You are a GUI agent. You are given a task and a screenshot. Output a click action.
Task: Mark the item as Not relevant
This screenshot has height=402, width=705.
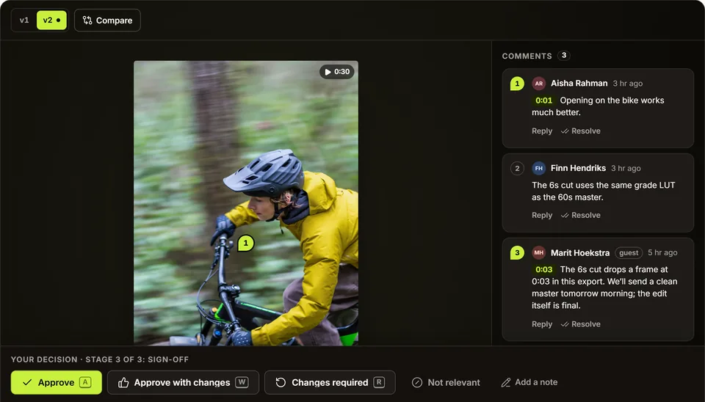(446, 382)
